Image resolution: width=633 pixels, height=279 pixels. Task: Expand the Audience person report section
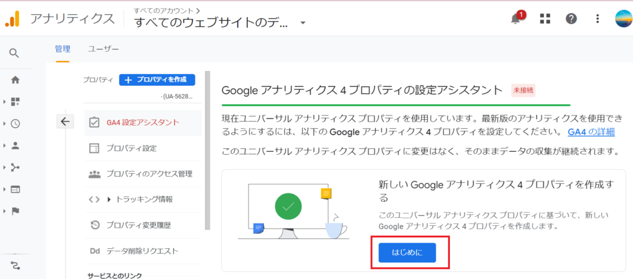[x=15, y=146]
